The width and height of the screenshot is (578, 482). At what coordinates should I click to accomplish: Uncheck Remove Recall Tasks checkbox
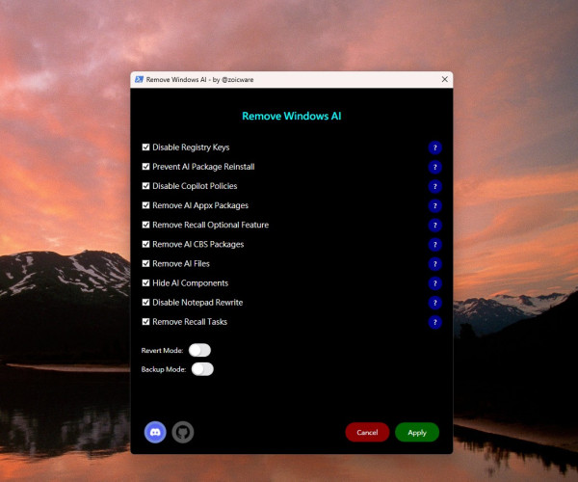[146, 322]
